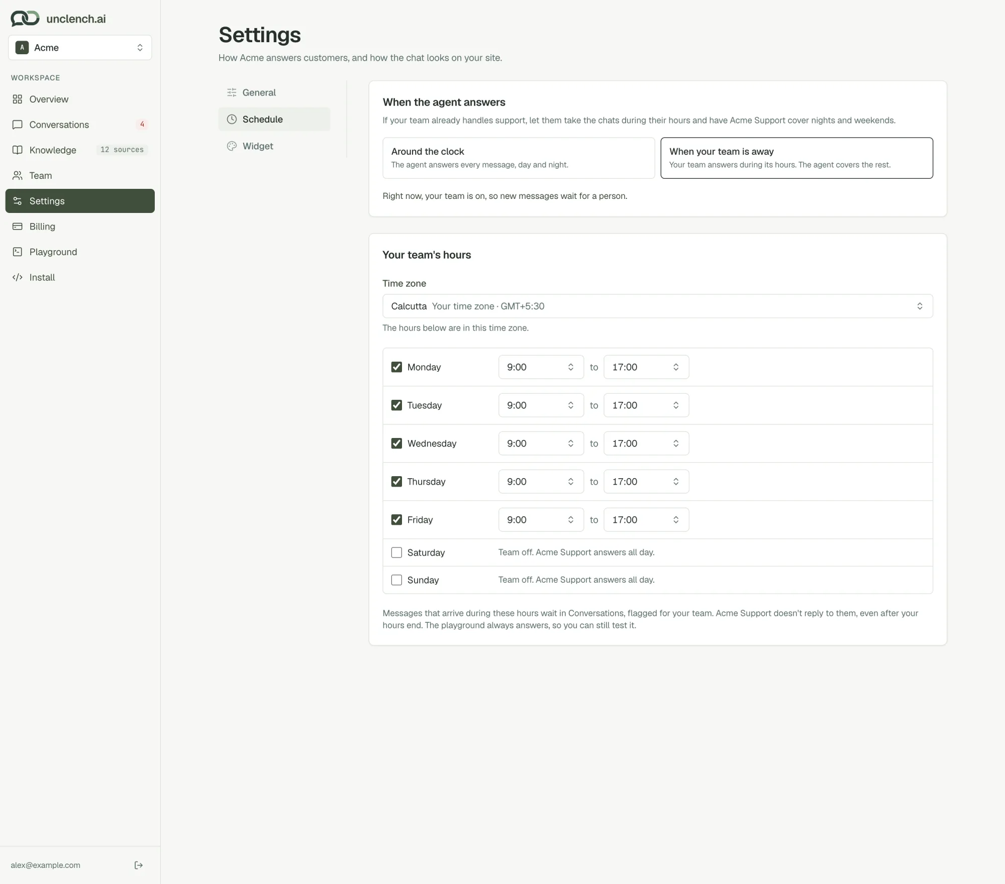Go to Overview in the sidebar
Screen dimensions: 1005x884
(x=80, y=99)
